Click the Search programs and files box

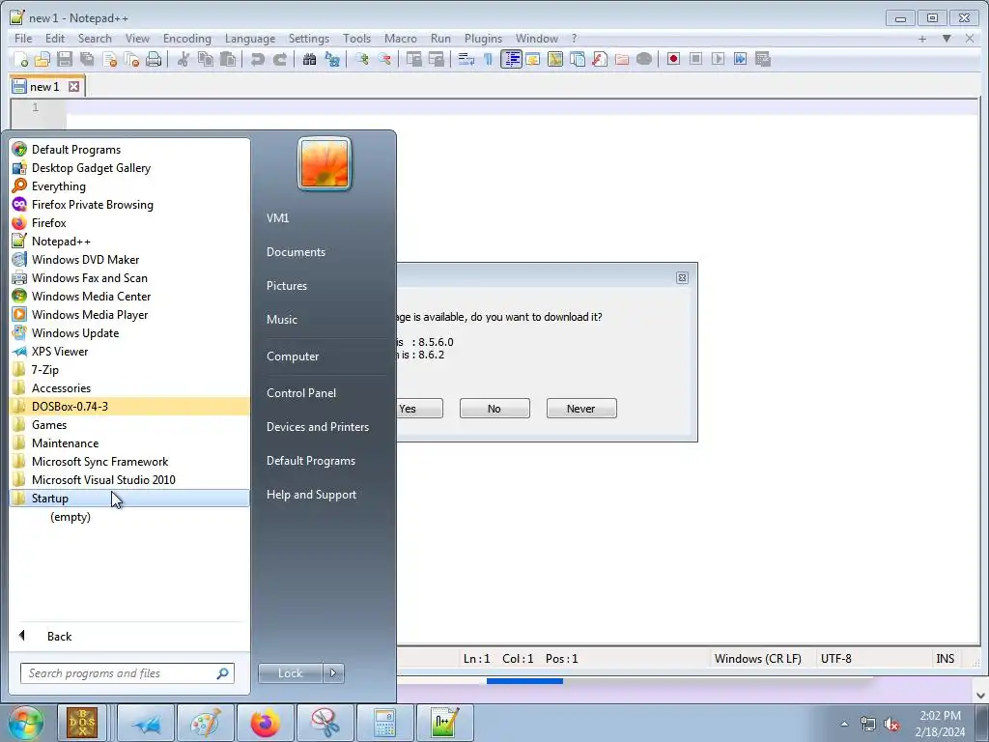(x=127, y=673)
